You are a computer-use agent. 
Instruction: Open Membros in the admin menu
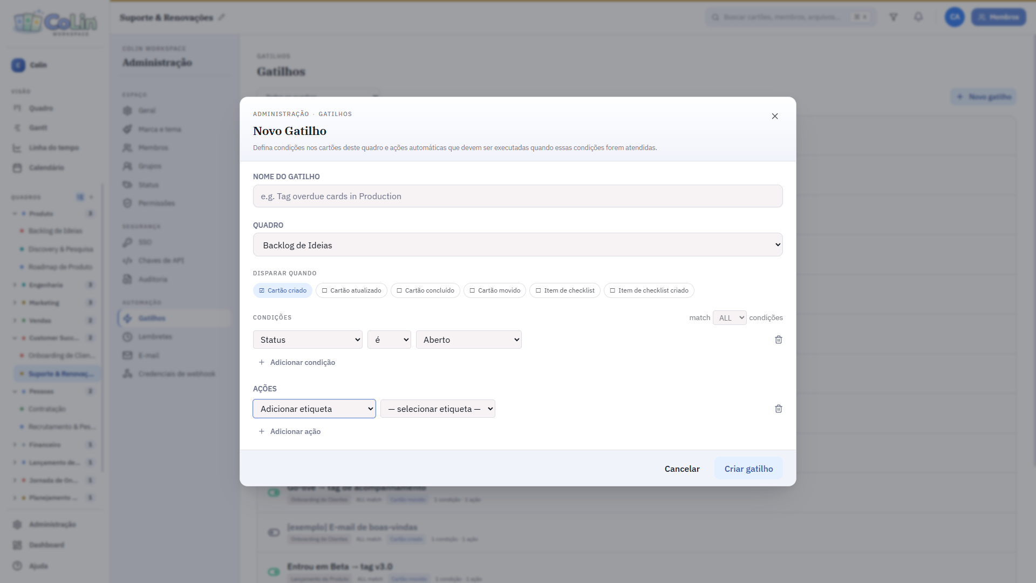click(x=153, y=148)
